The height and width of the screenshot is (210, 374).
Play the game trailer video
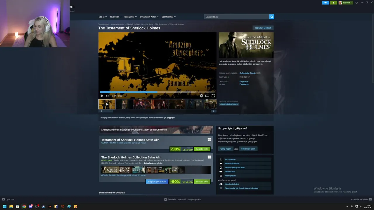click(102, 96)
